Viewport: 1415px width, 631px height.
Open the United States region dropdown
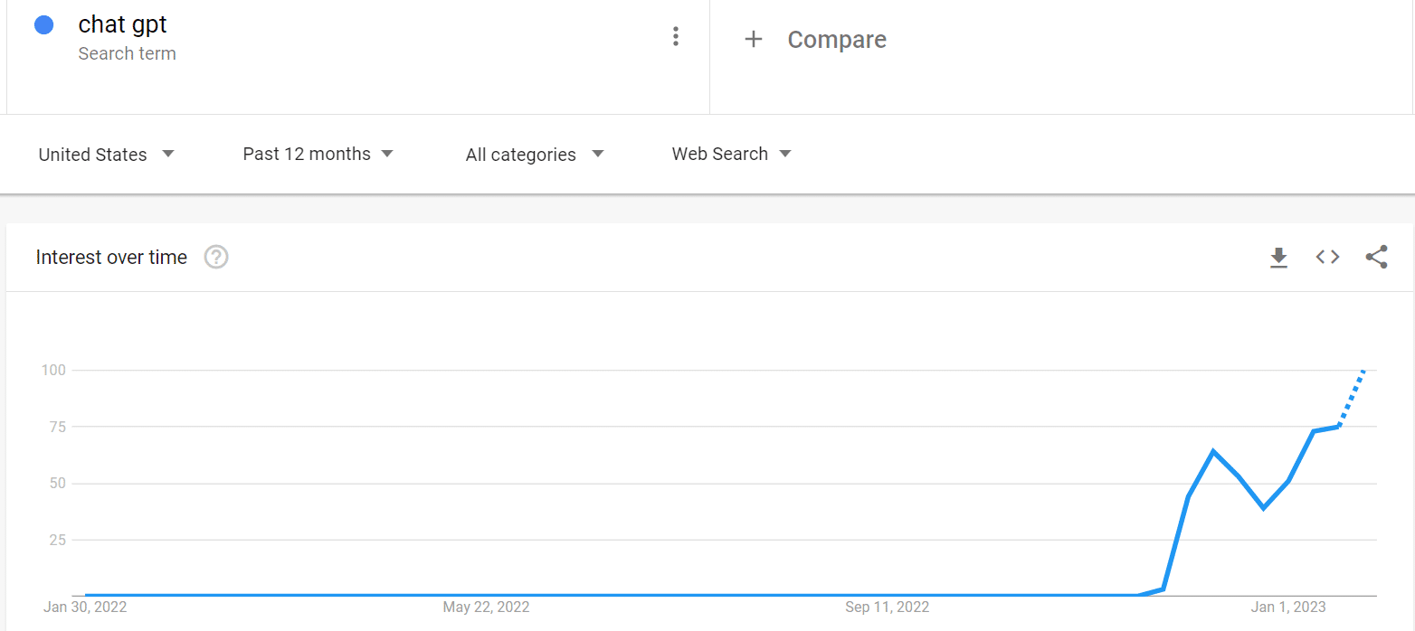coord(106,154)
